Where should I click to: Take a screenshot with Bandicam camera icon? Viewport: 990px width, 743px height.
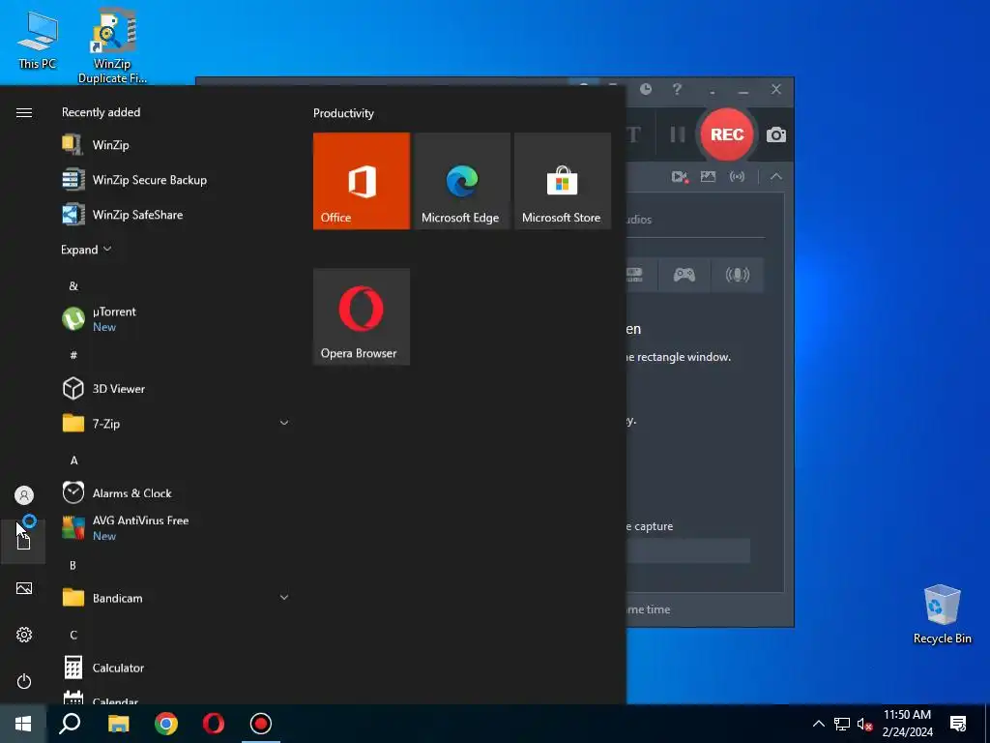(x=776, y=134)
